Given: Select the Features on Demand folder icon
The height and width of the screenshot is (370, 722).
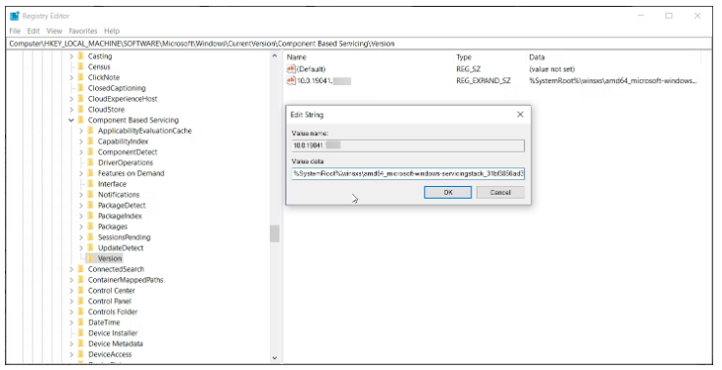Looking at the screenshot, I should pyautogui.click(x=90, y=173).
